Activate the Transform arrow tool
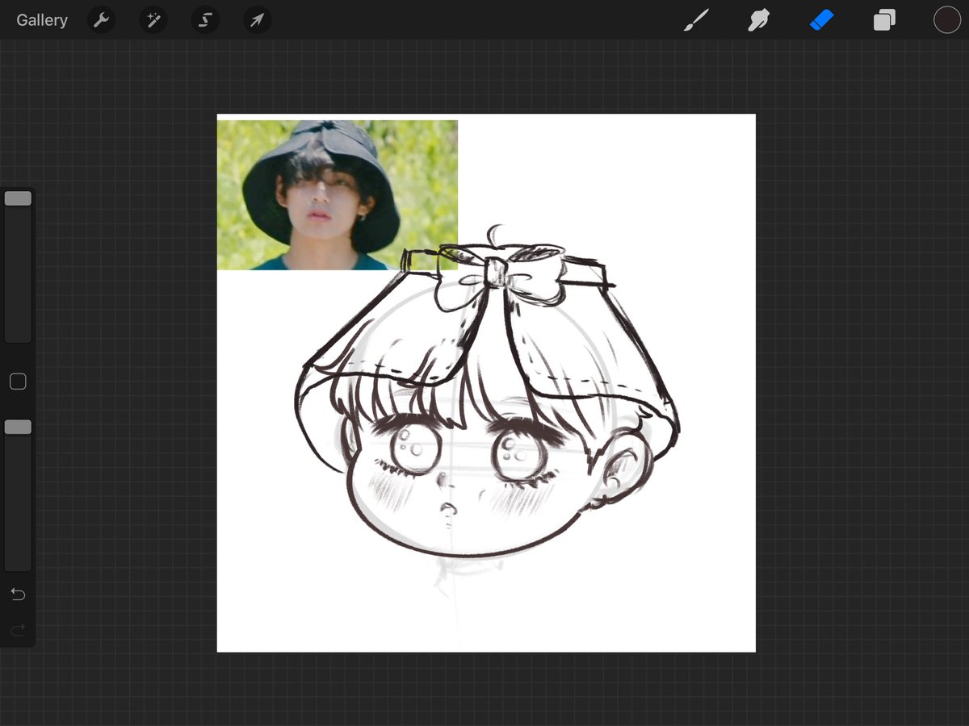The height and width of the screenshot is (726, 969). tap(257, 20)
